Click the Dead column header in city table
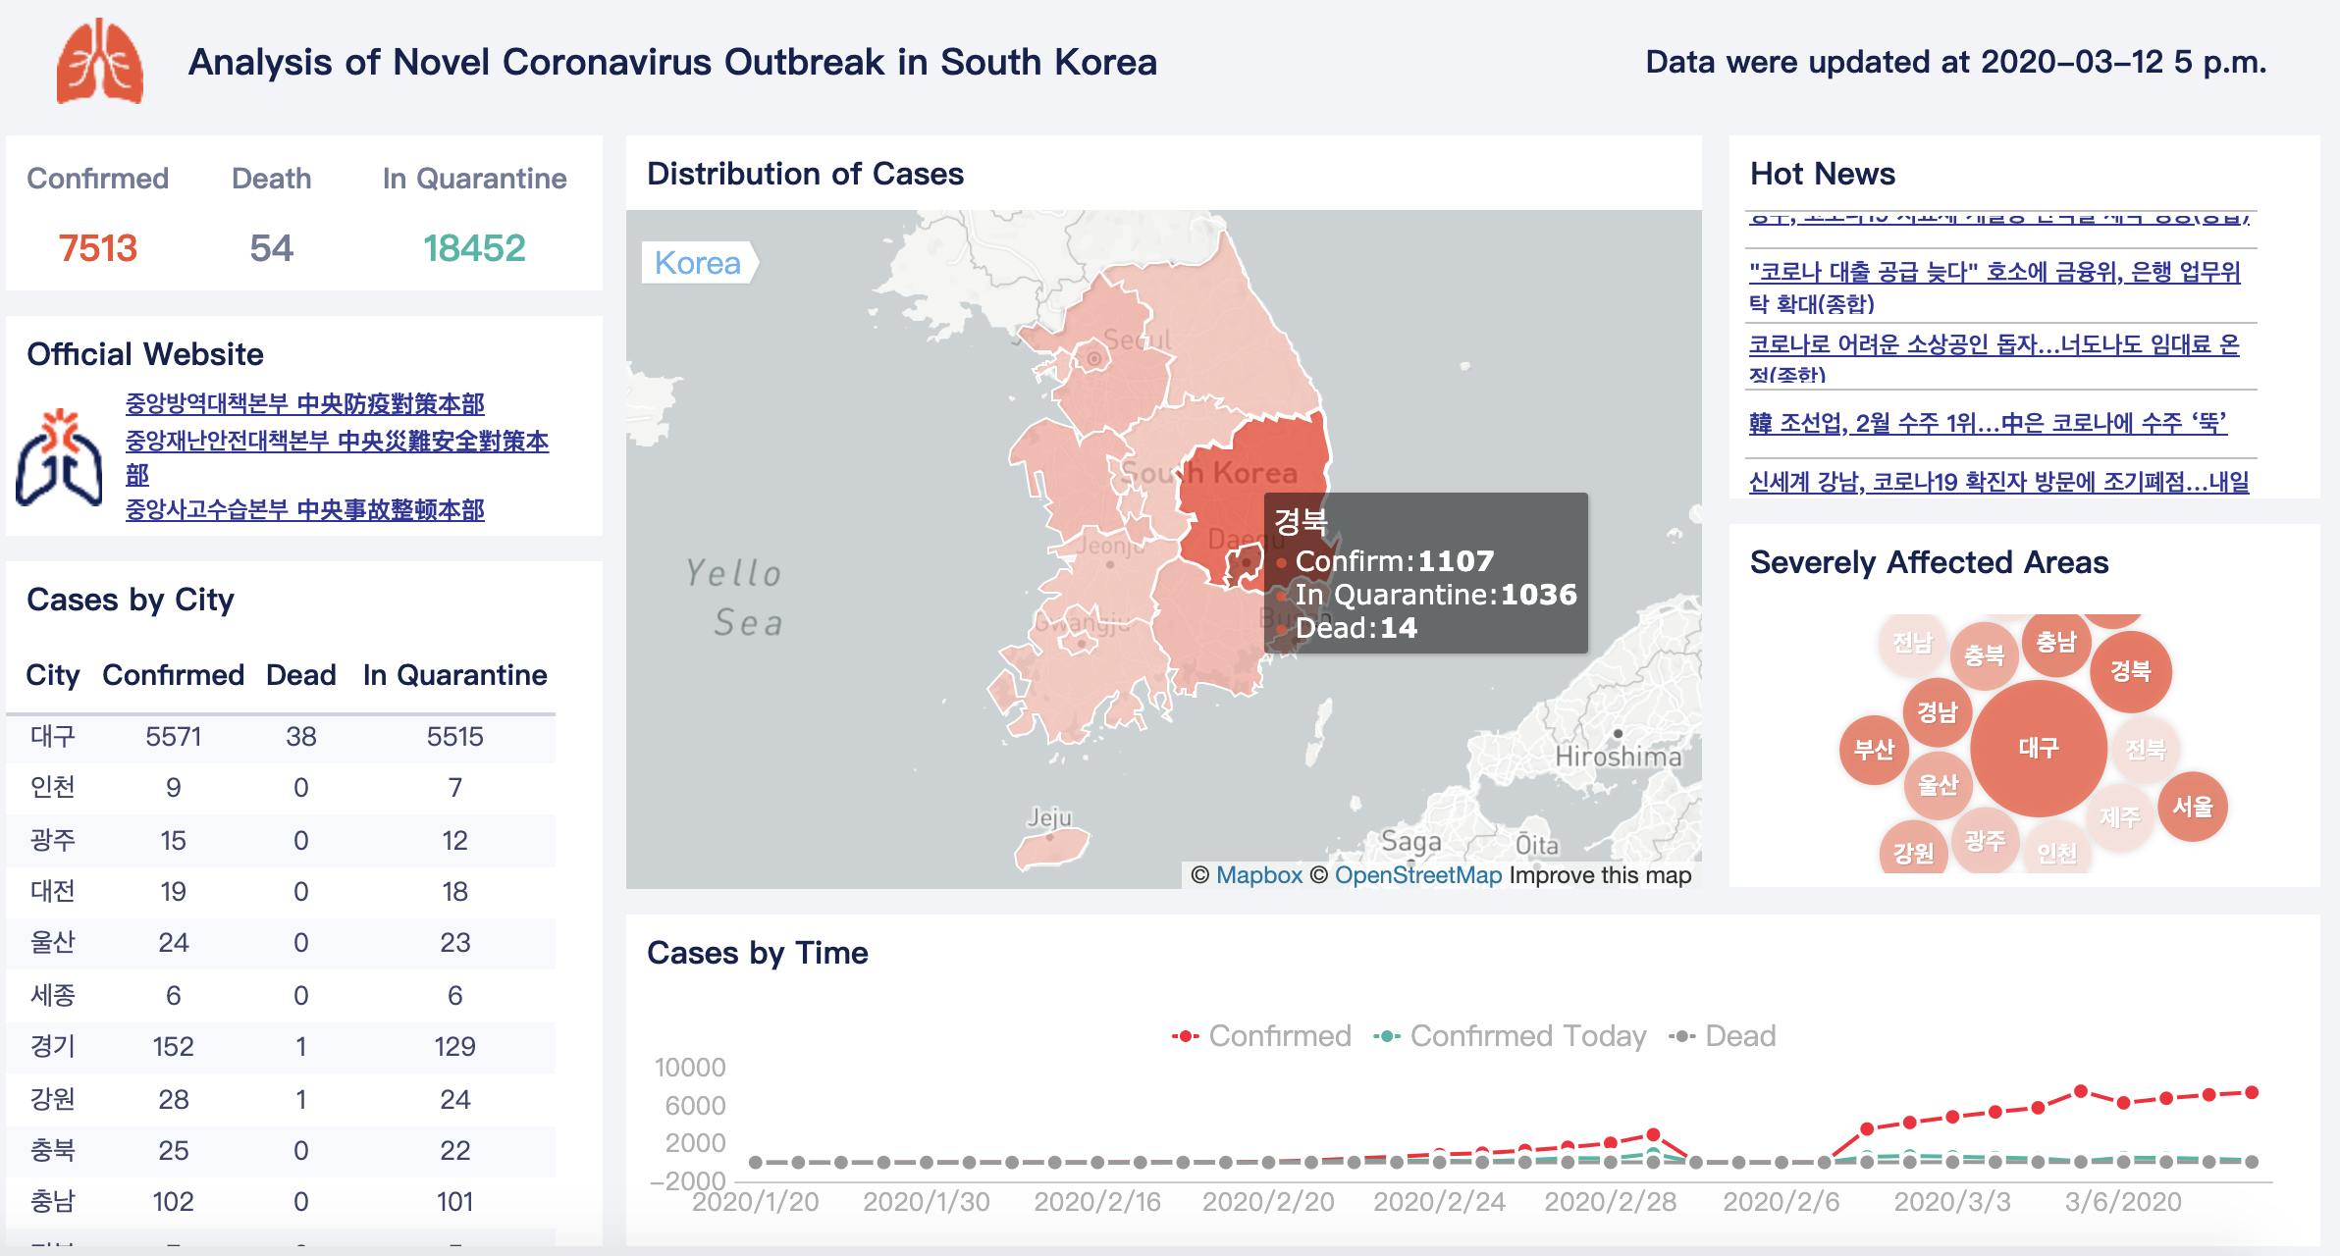The width and height of the screenshot is (2340, 1256). [x=301, y=675]
